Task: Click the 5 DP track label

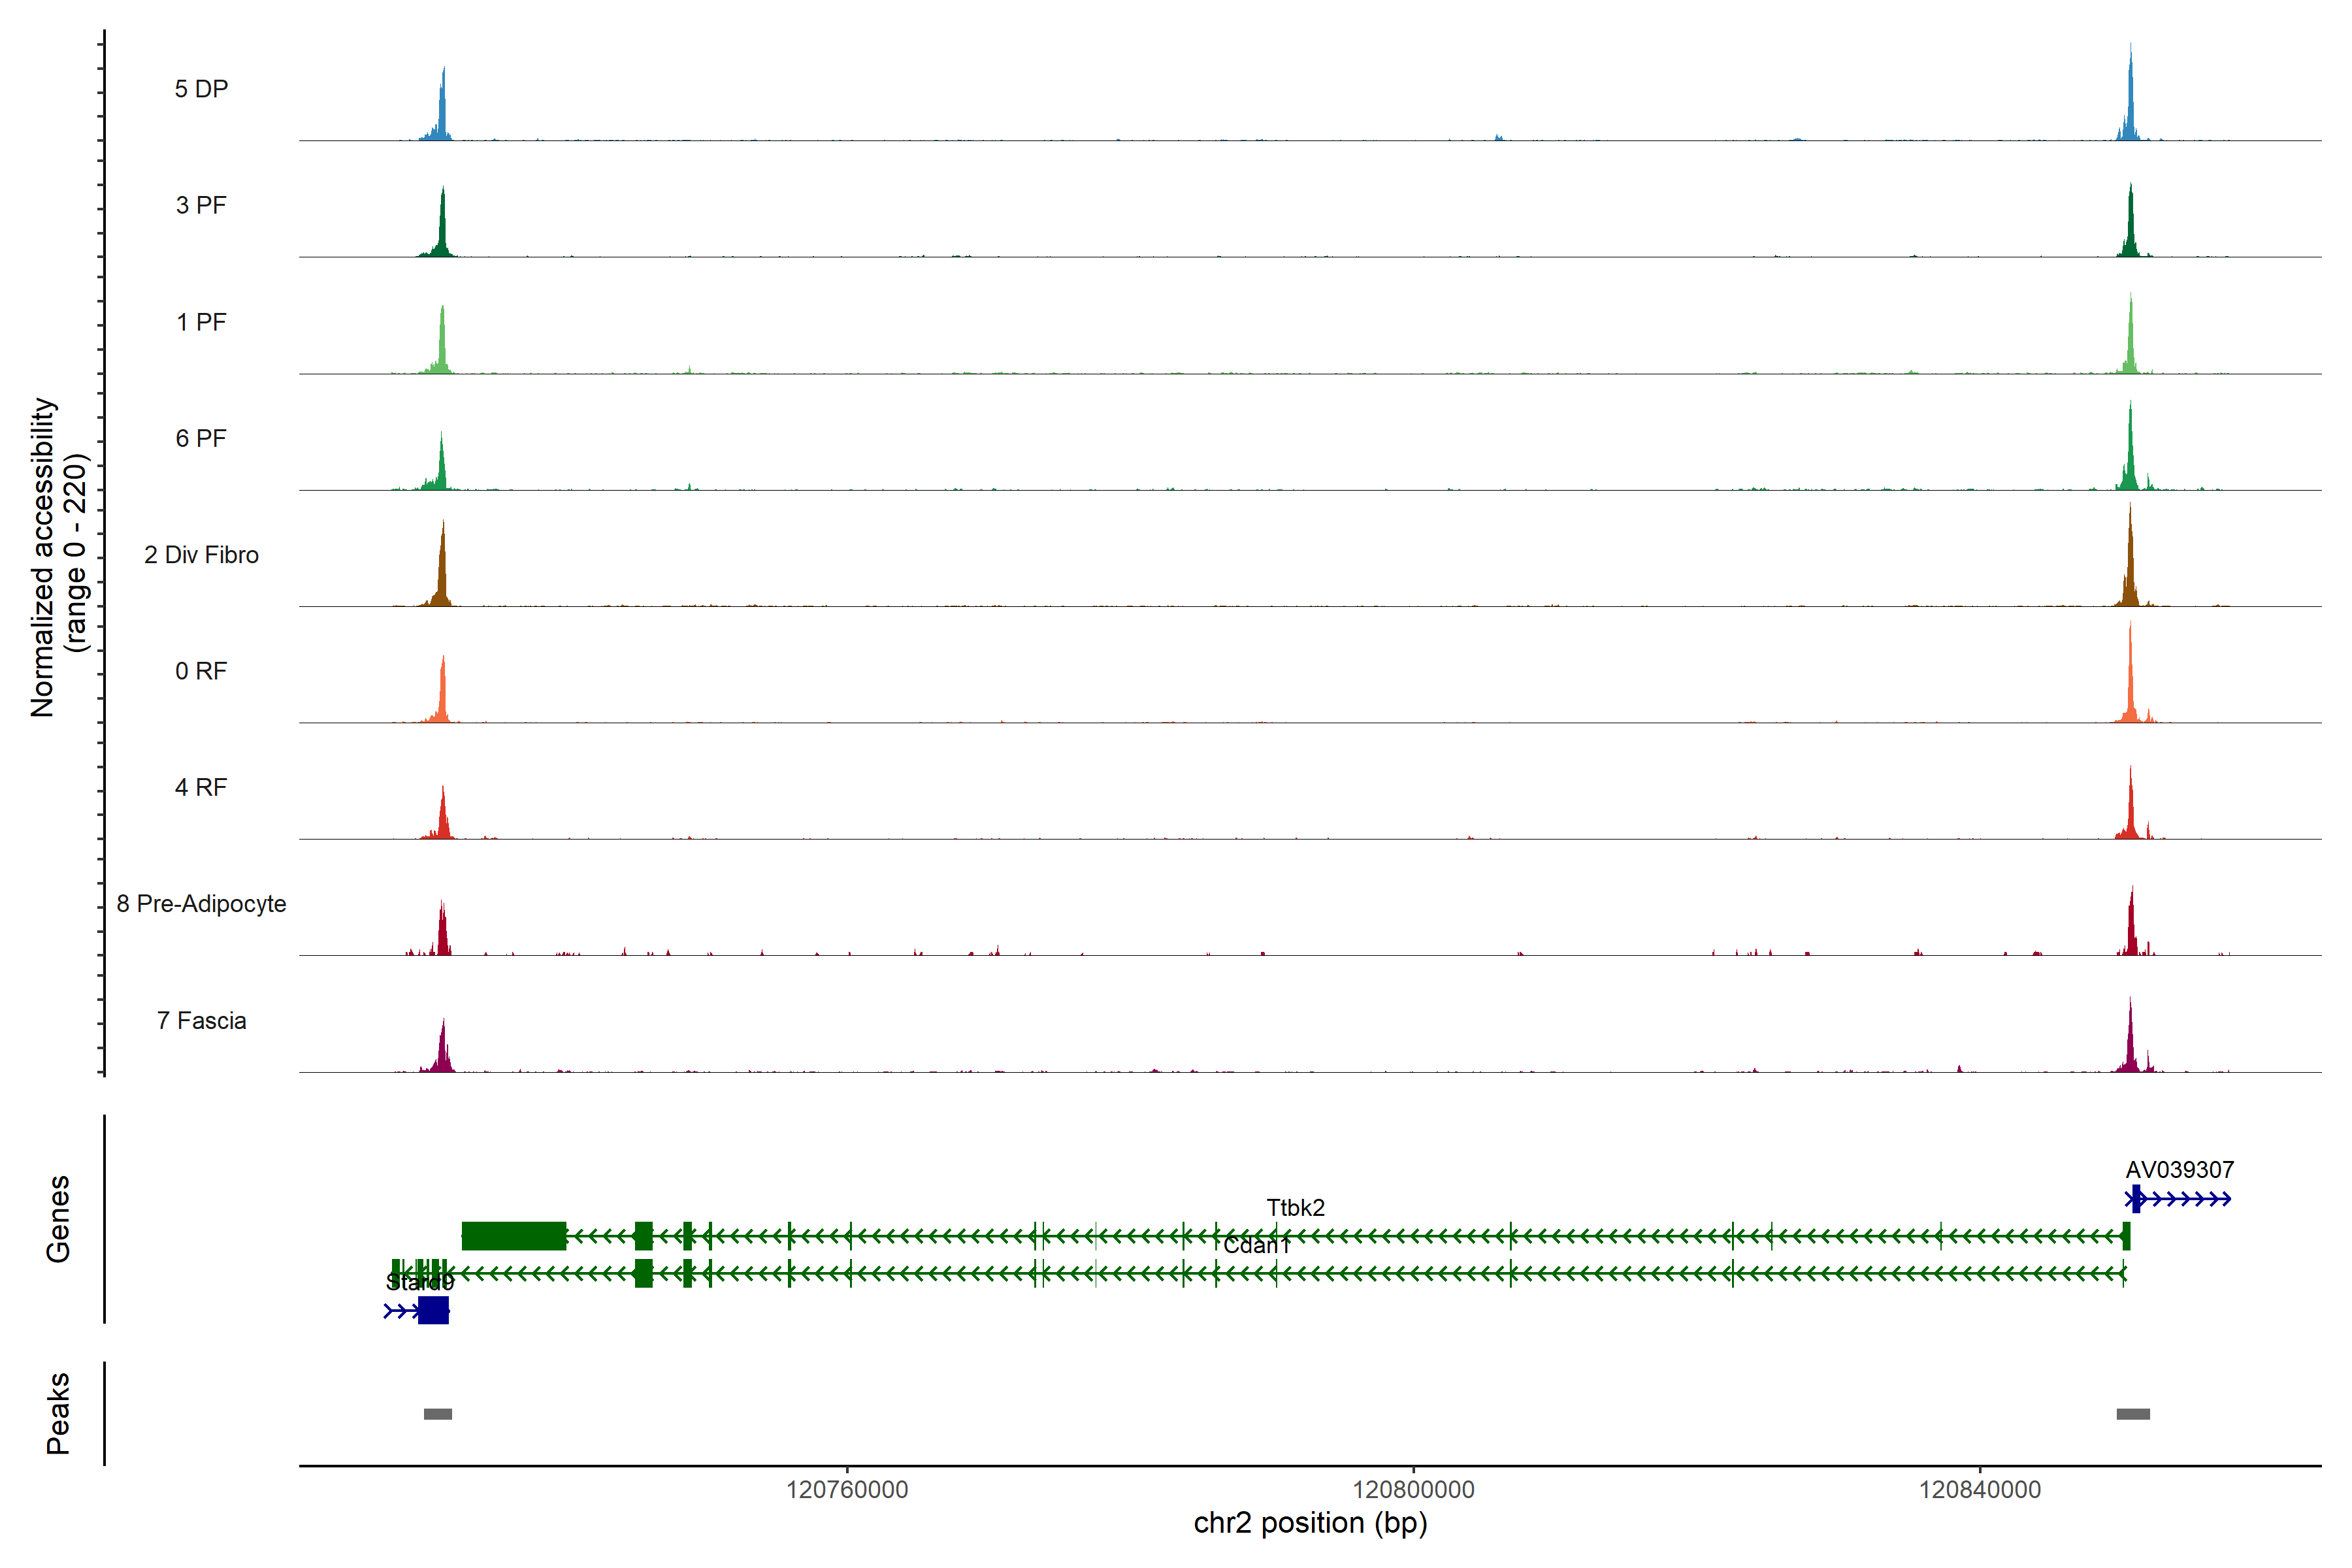Action: [x=201, y=89]
